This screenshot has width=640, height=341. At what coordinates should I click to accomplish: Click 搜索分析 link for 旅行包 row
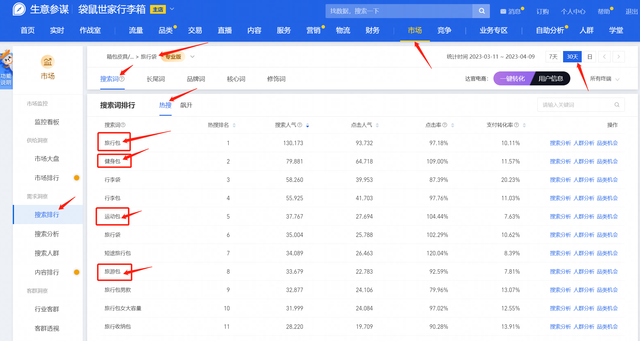pyautogui.click(x=560, y=143)
